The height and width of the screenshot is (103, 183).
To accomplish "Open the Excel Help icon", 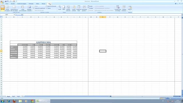I will 176,4.
